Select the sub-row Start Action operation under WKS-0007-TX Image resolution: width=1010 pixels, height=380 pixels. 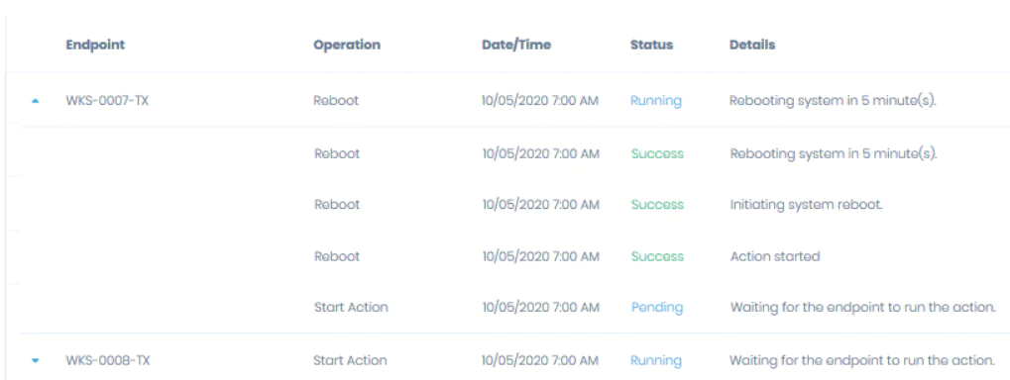(x=351, y=308)
